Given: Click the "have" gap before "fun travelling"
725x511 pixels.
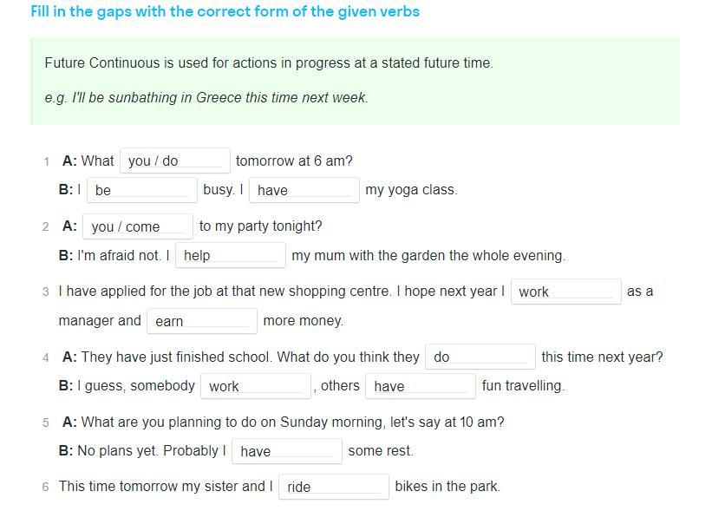Looking at the screenshot, I should click(x=421, y=386).
